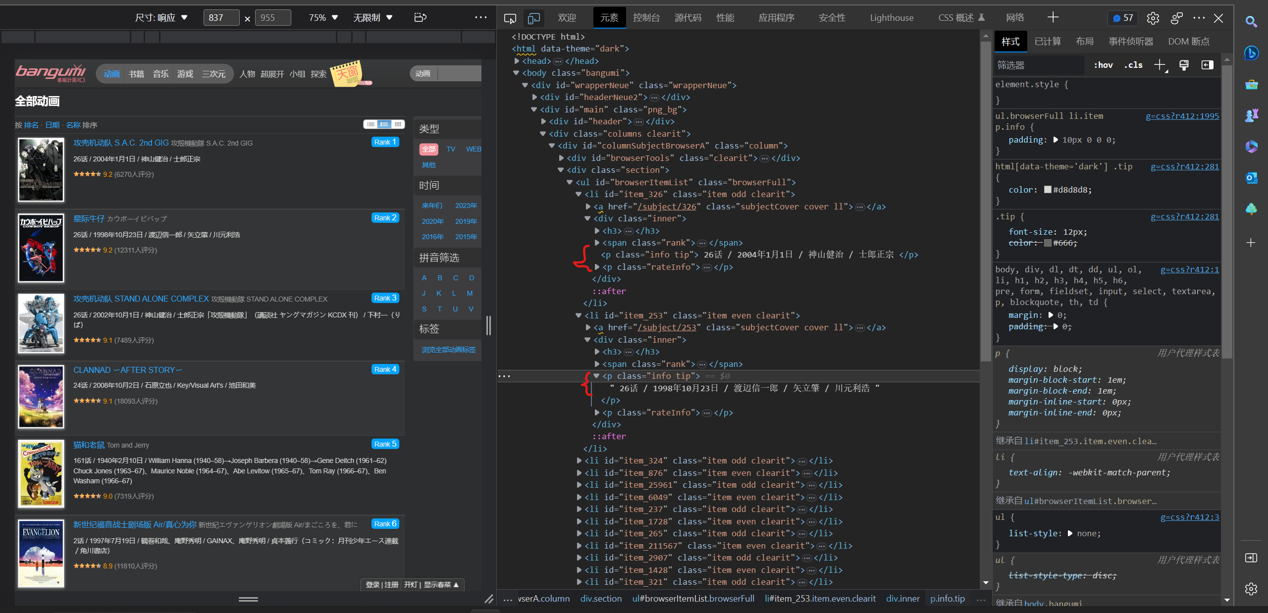Click the viewport width input field

[x=221, y=18]
